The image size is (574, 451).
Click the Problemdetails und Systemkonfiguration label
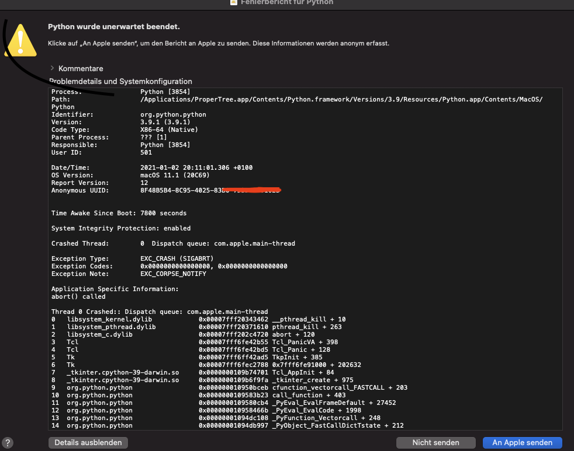(x=120, y=81)
